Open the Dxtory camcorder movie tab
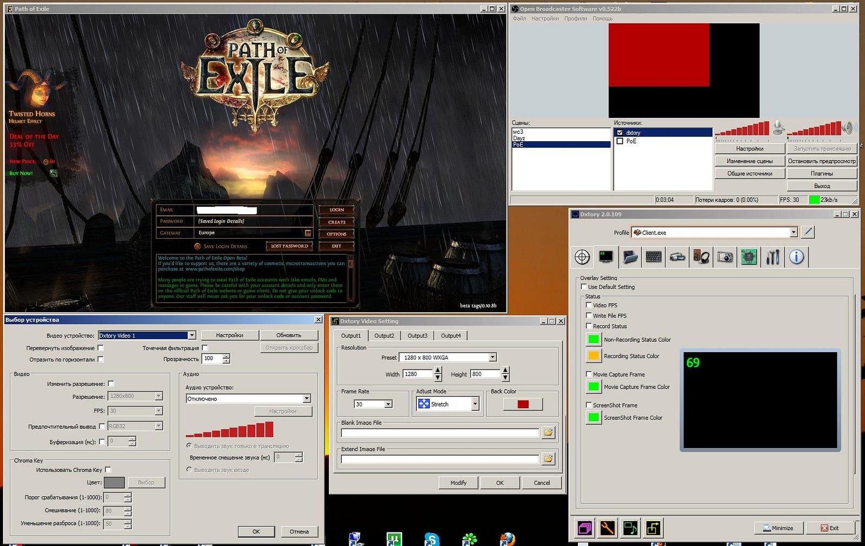865x546 pixels. click(x=677, y=257)
